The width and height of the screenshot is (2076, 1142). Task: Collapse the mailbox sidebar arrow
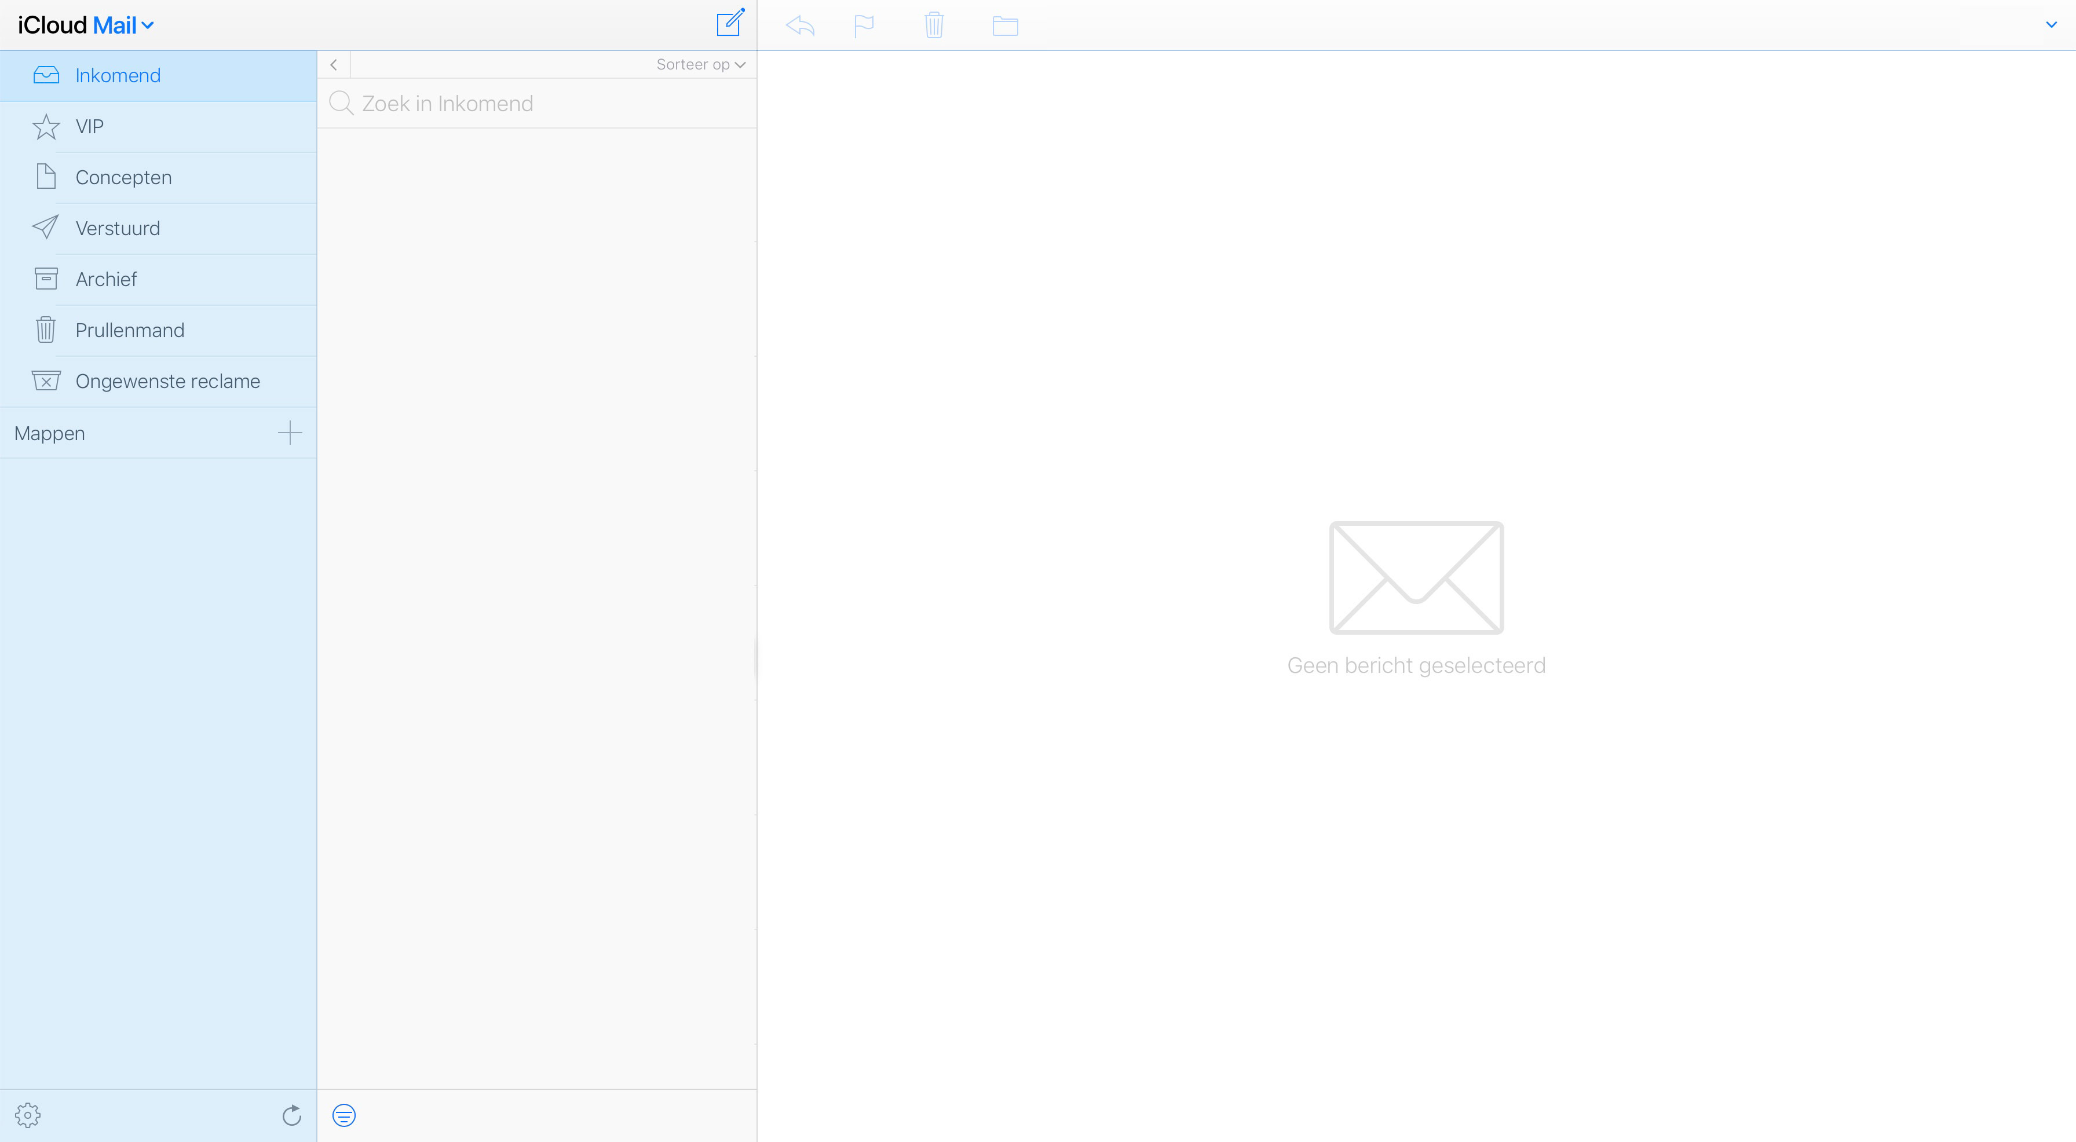(334, 64)
